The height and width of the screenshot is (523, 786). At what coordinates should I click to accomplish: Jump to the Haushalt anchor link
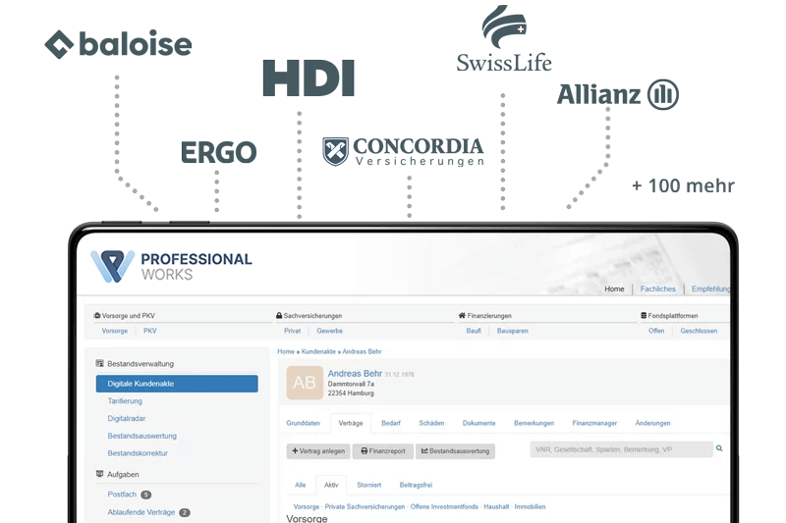tap(496, 507)
